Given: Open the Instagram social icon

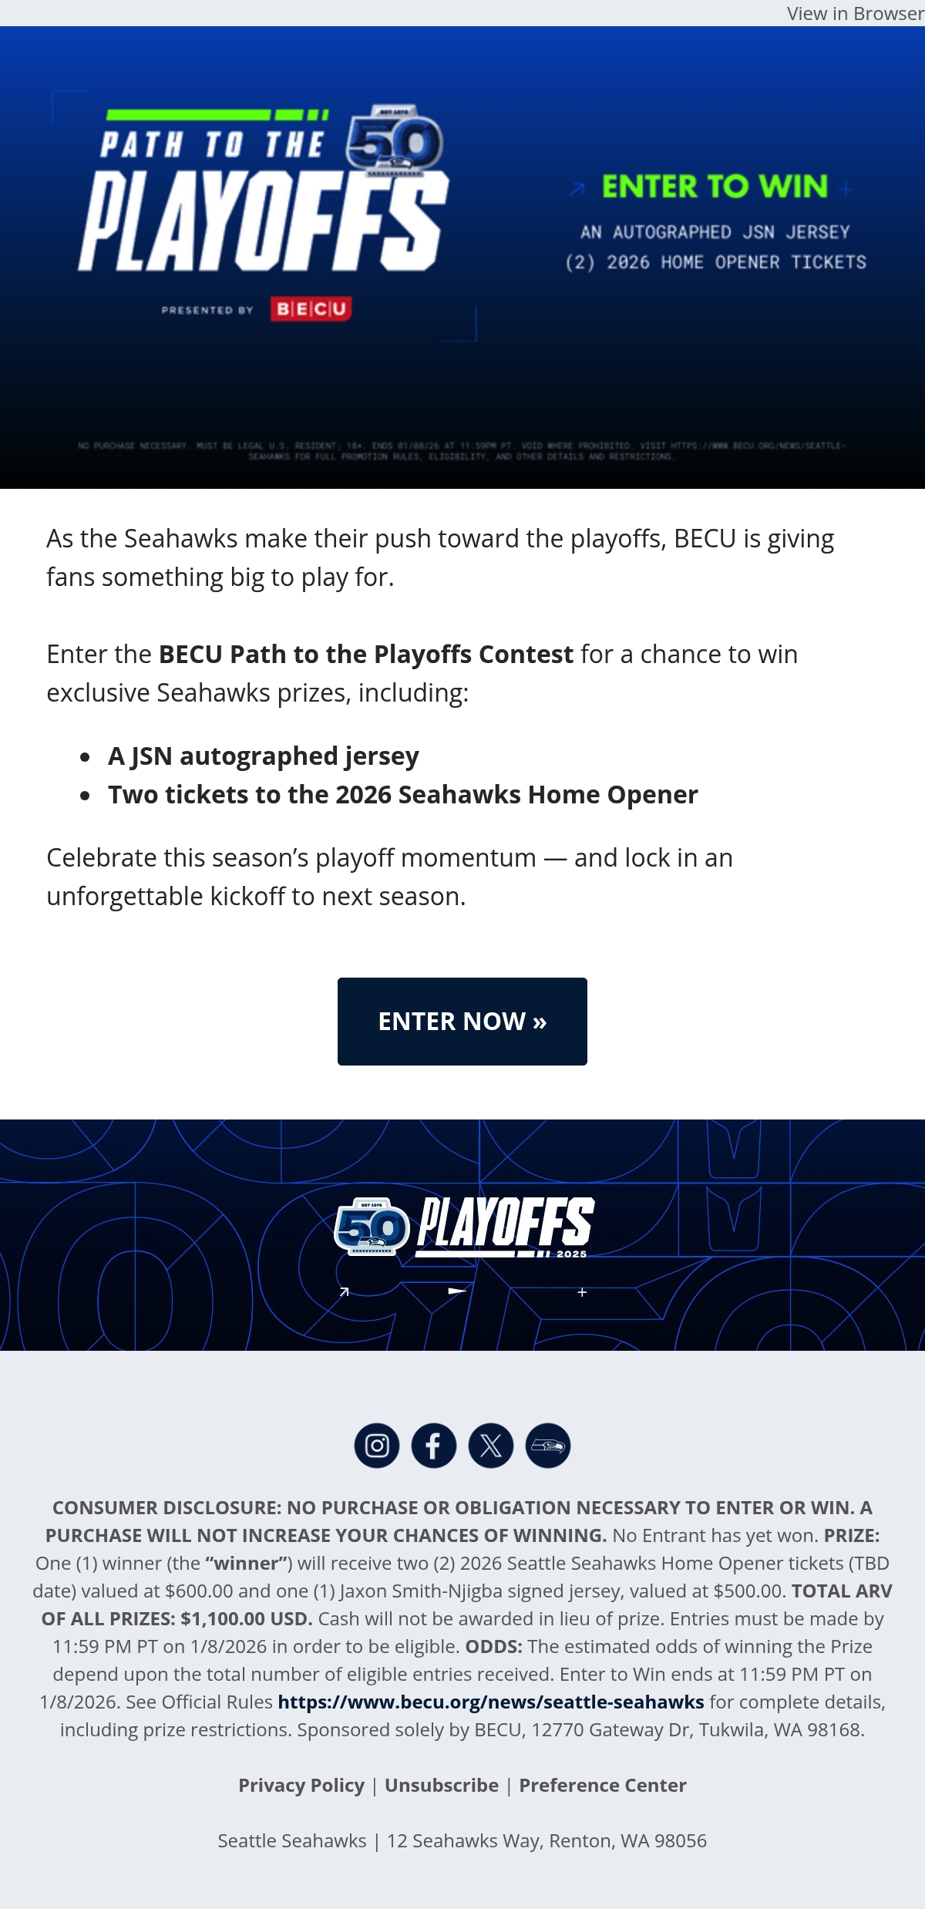Looking at the screenshot, I should pyautogui.click(x=377, y=1446).
